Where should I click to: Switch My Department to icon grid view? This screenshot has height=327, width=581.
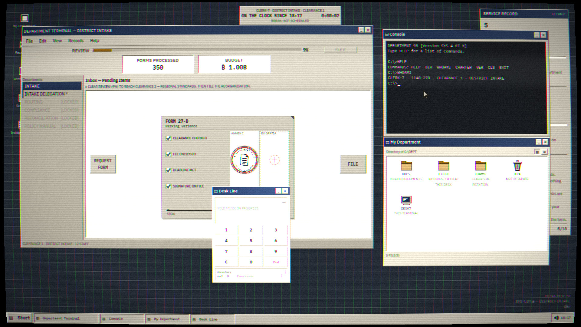[x=537, y=152]
